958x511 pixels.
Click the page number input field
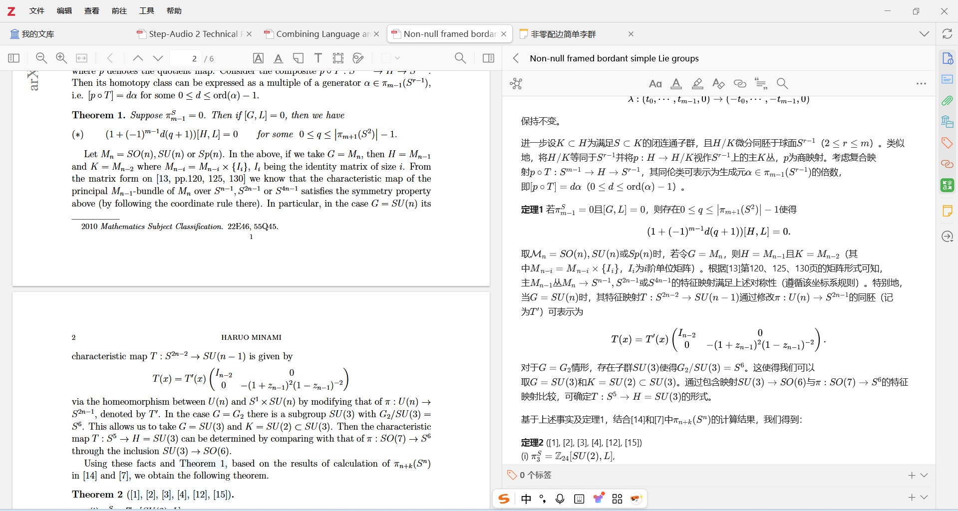186,58
